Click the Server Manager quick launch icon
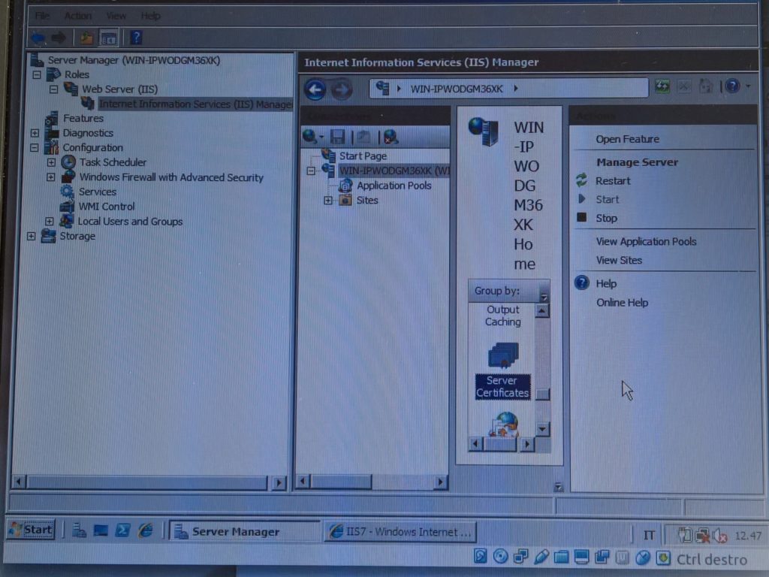 pyautogui.click(x=79, y=530)
